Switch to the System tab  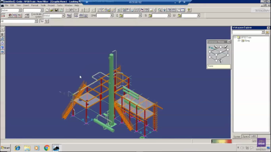click(x=237, y=136)
